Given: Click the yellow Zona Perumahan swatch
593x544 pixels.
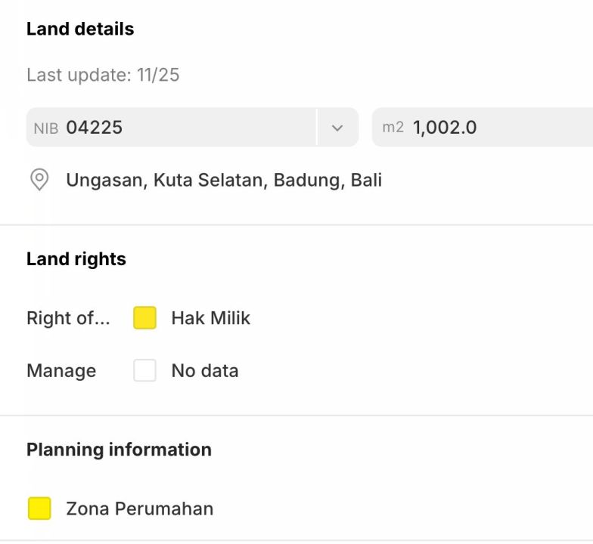Looking at the screenshot, I should click(x=39, y=508).
